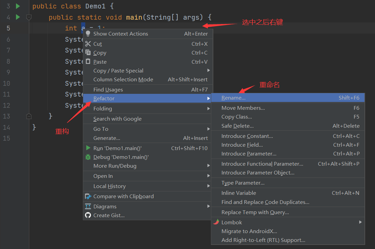Click the main method name in code
The width and height of the screenshot is (375, 249).
tap(134, 17)
